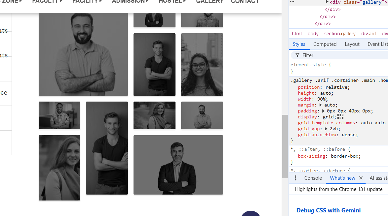Click the page vertical scrollbar thumb
Viewport: 388px width, 216px height.
click(x=285, y=146)
